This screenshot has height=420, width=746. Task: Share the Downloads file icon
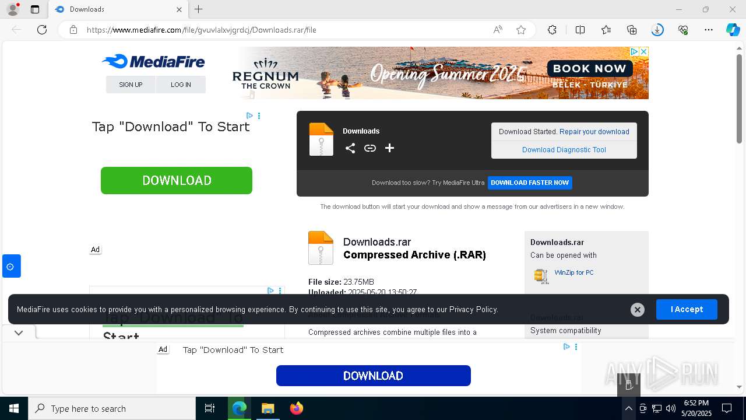350,148
